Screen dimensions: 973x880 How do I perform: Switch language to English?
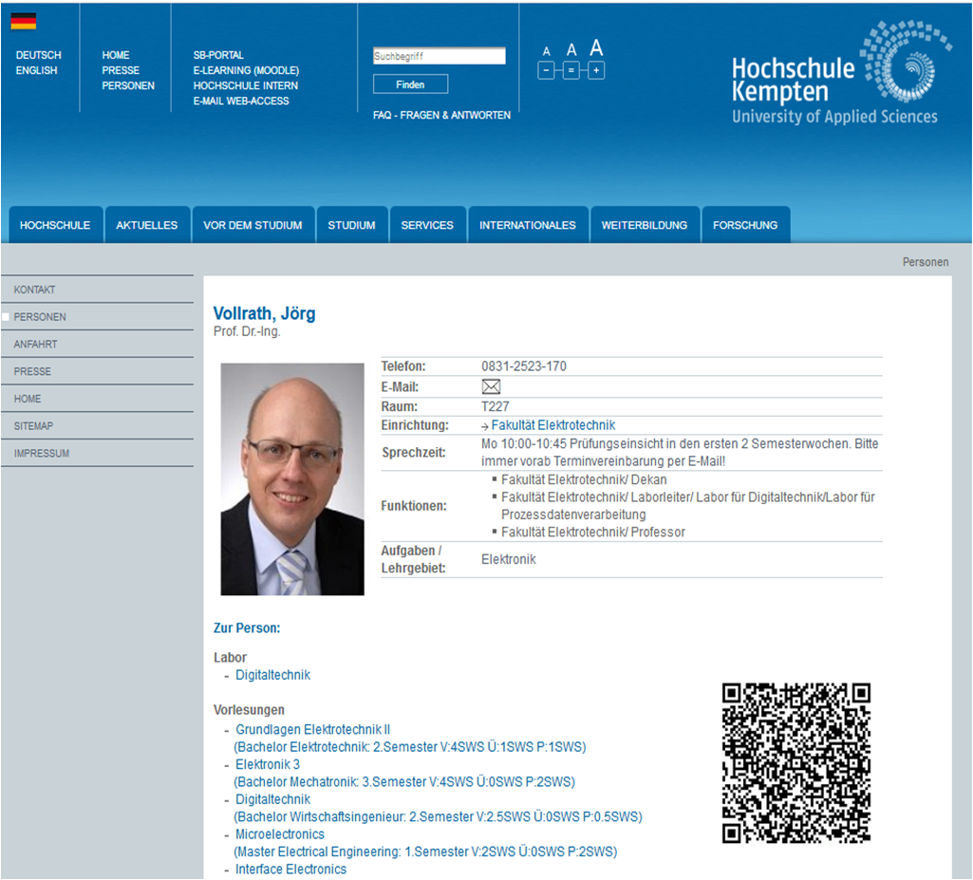click(36, 70)
